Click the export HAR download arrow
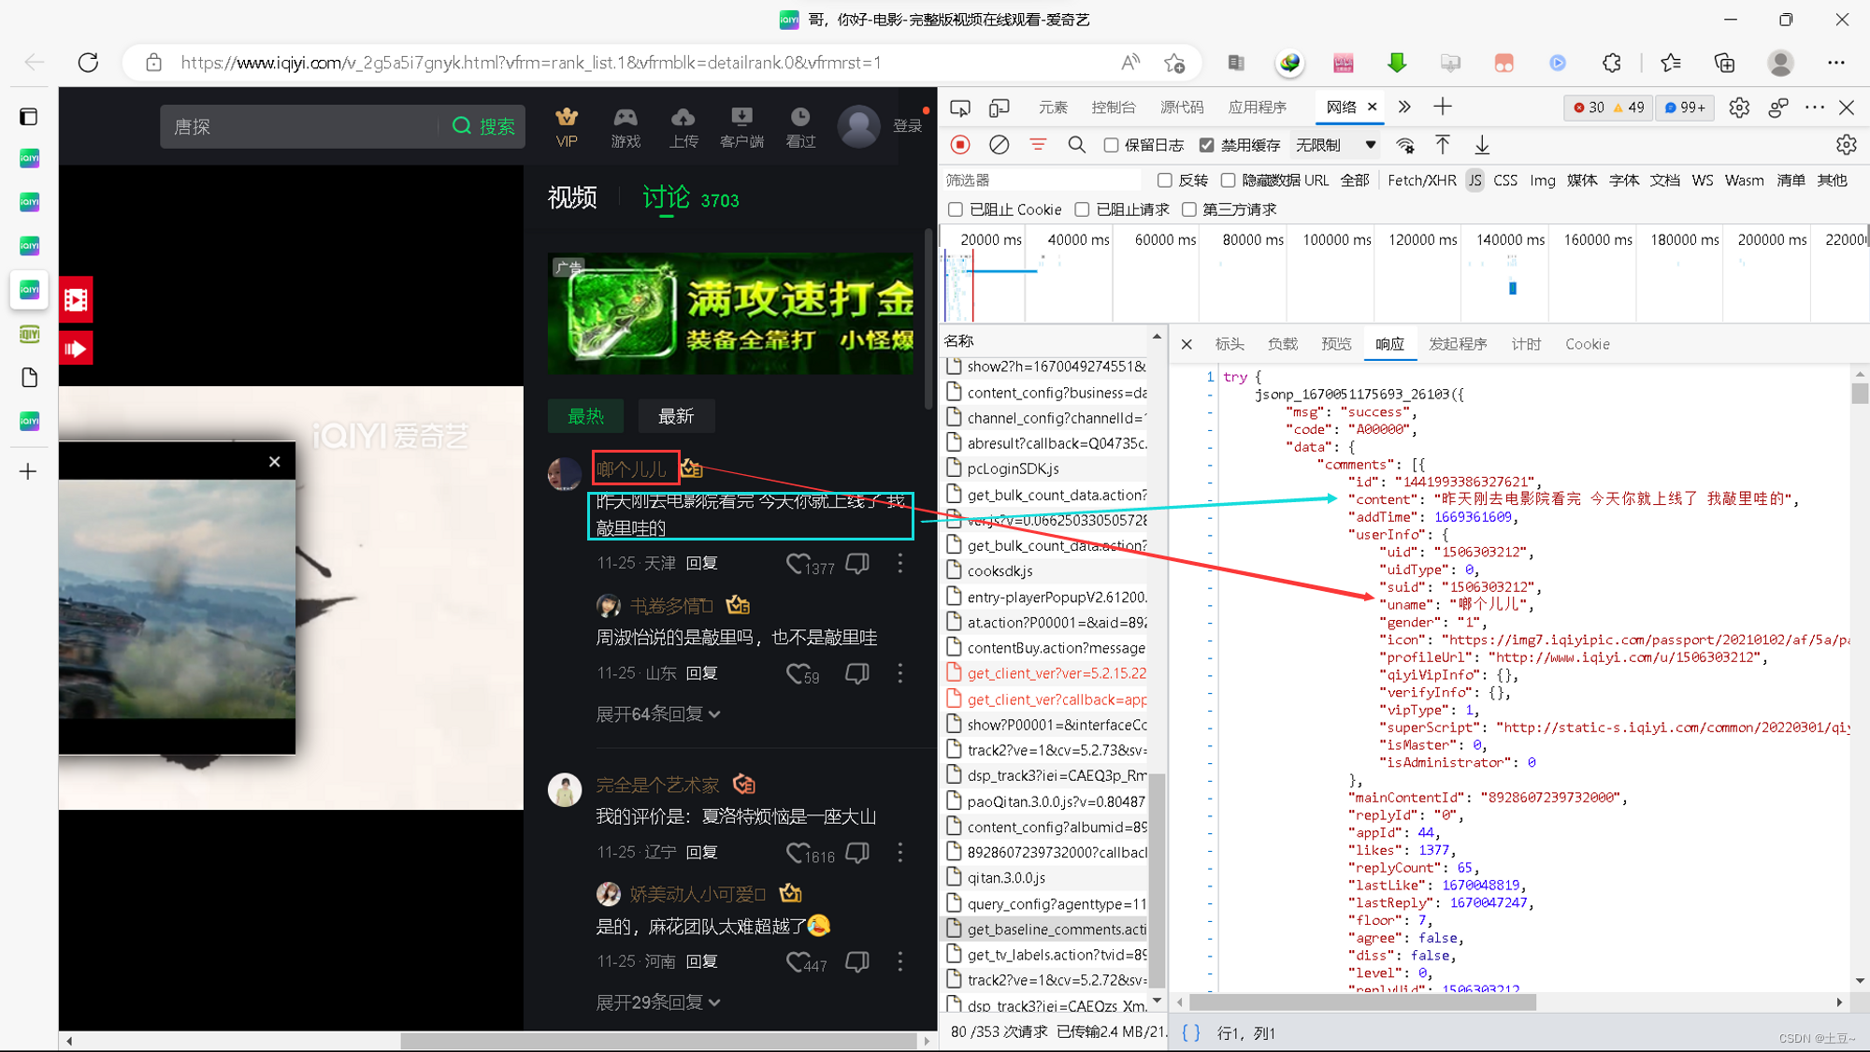 1482,145
